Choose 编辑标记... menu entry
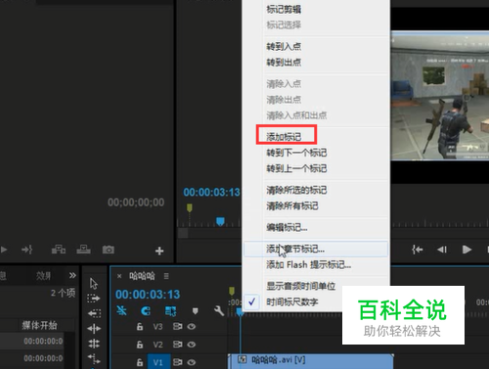Viewport: 489px width, 369px height. pyautogui.click(x=287, y=227)
